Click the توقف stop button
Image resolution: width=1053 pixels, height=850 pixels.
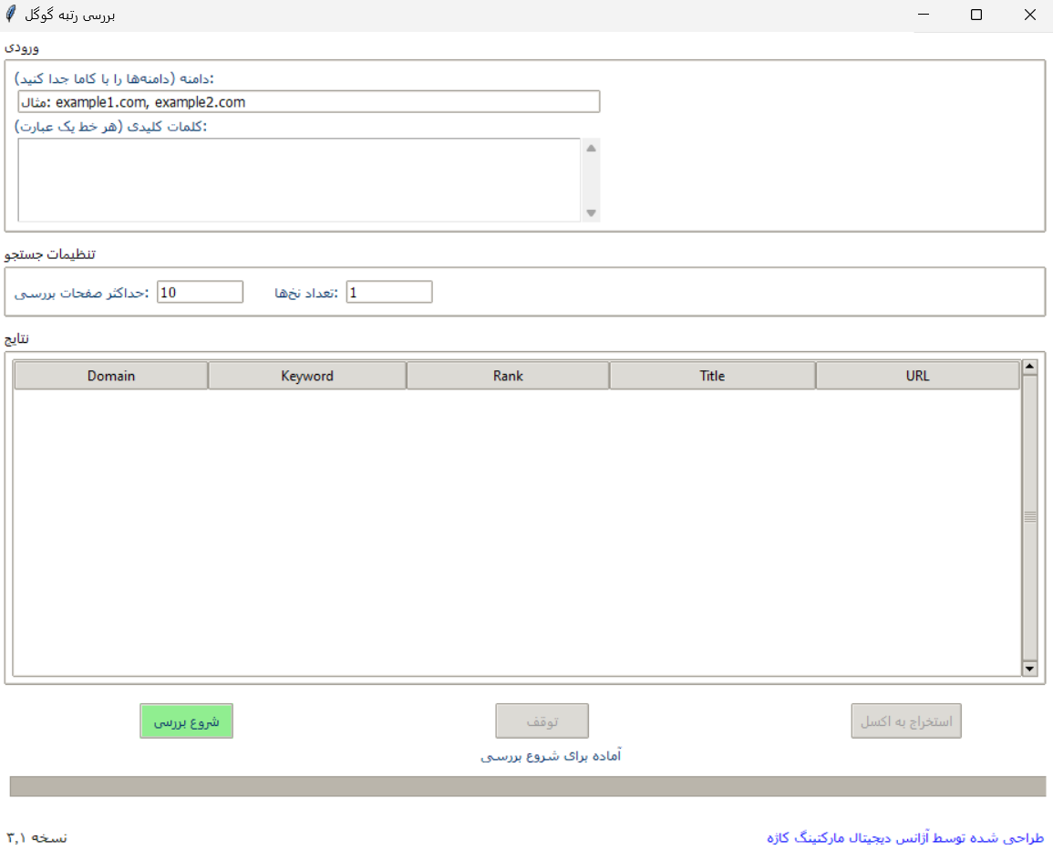click(x=542, y=721)
